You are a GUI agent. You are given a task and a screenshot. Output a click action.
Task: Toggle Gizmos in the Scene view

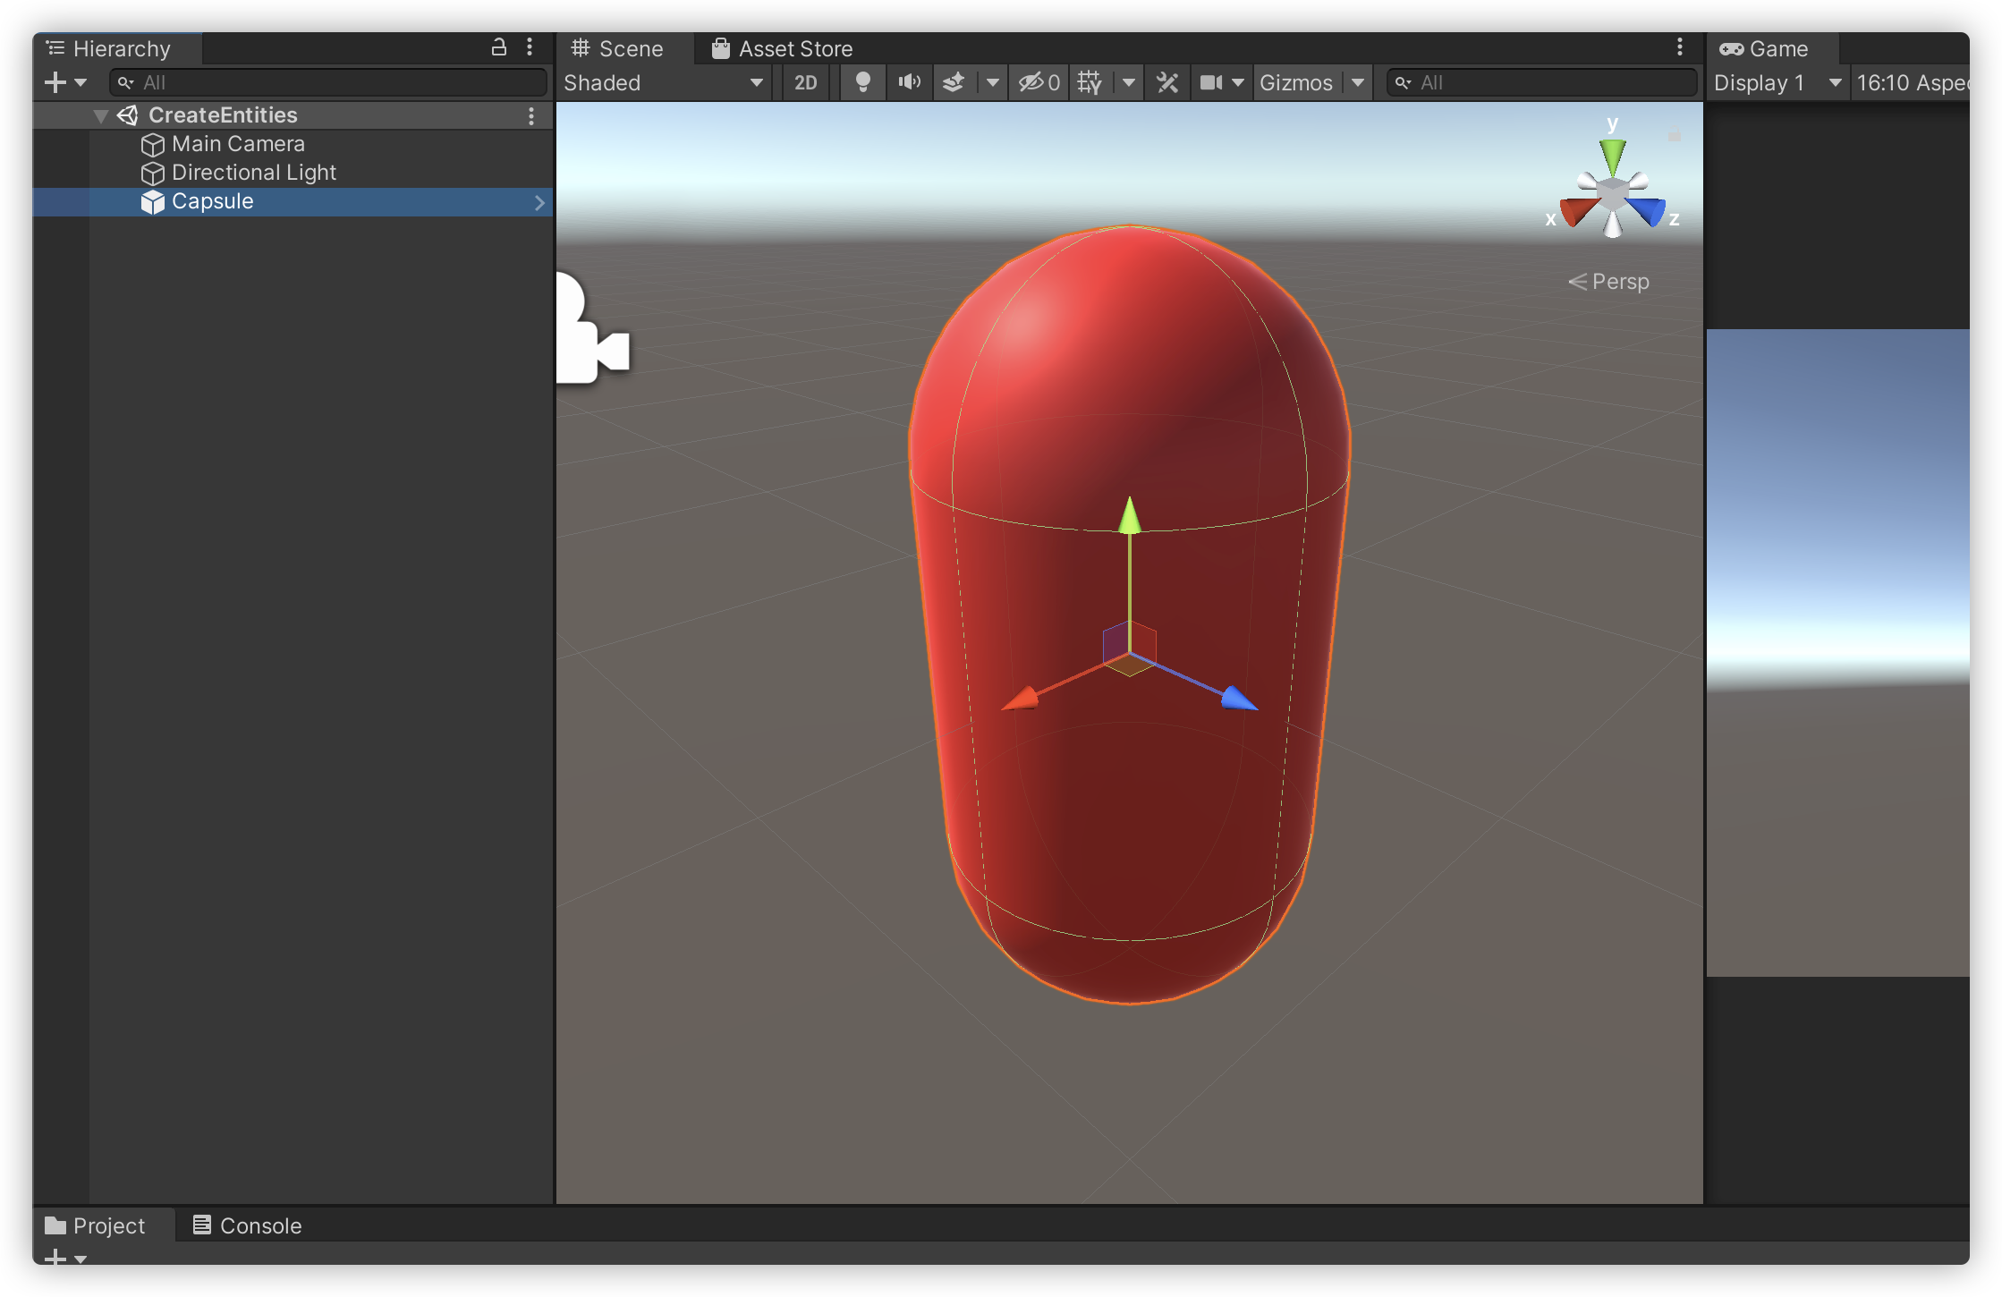(1296, 82)
